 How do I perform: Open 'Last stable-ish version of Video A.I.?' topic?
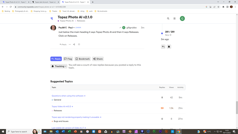[x=67, y=128]
